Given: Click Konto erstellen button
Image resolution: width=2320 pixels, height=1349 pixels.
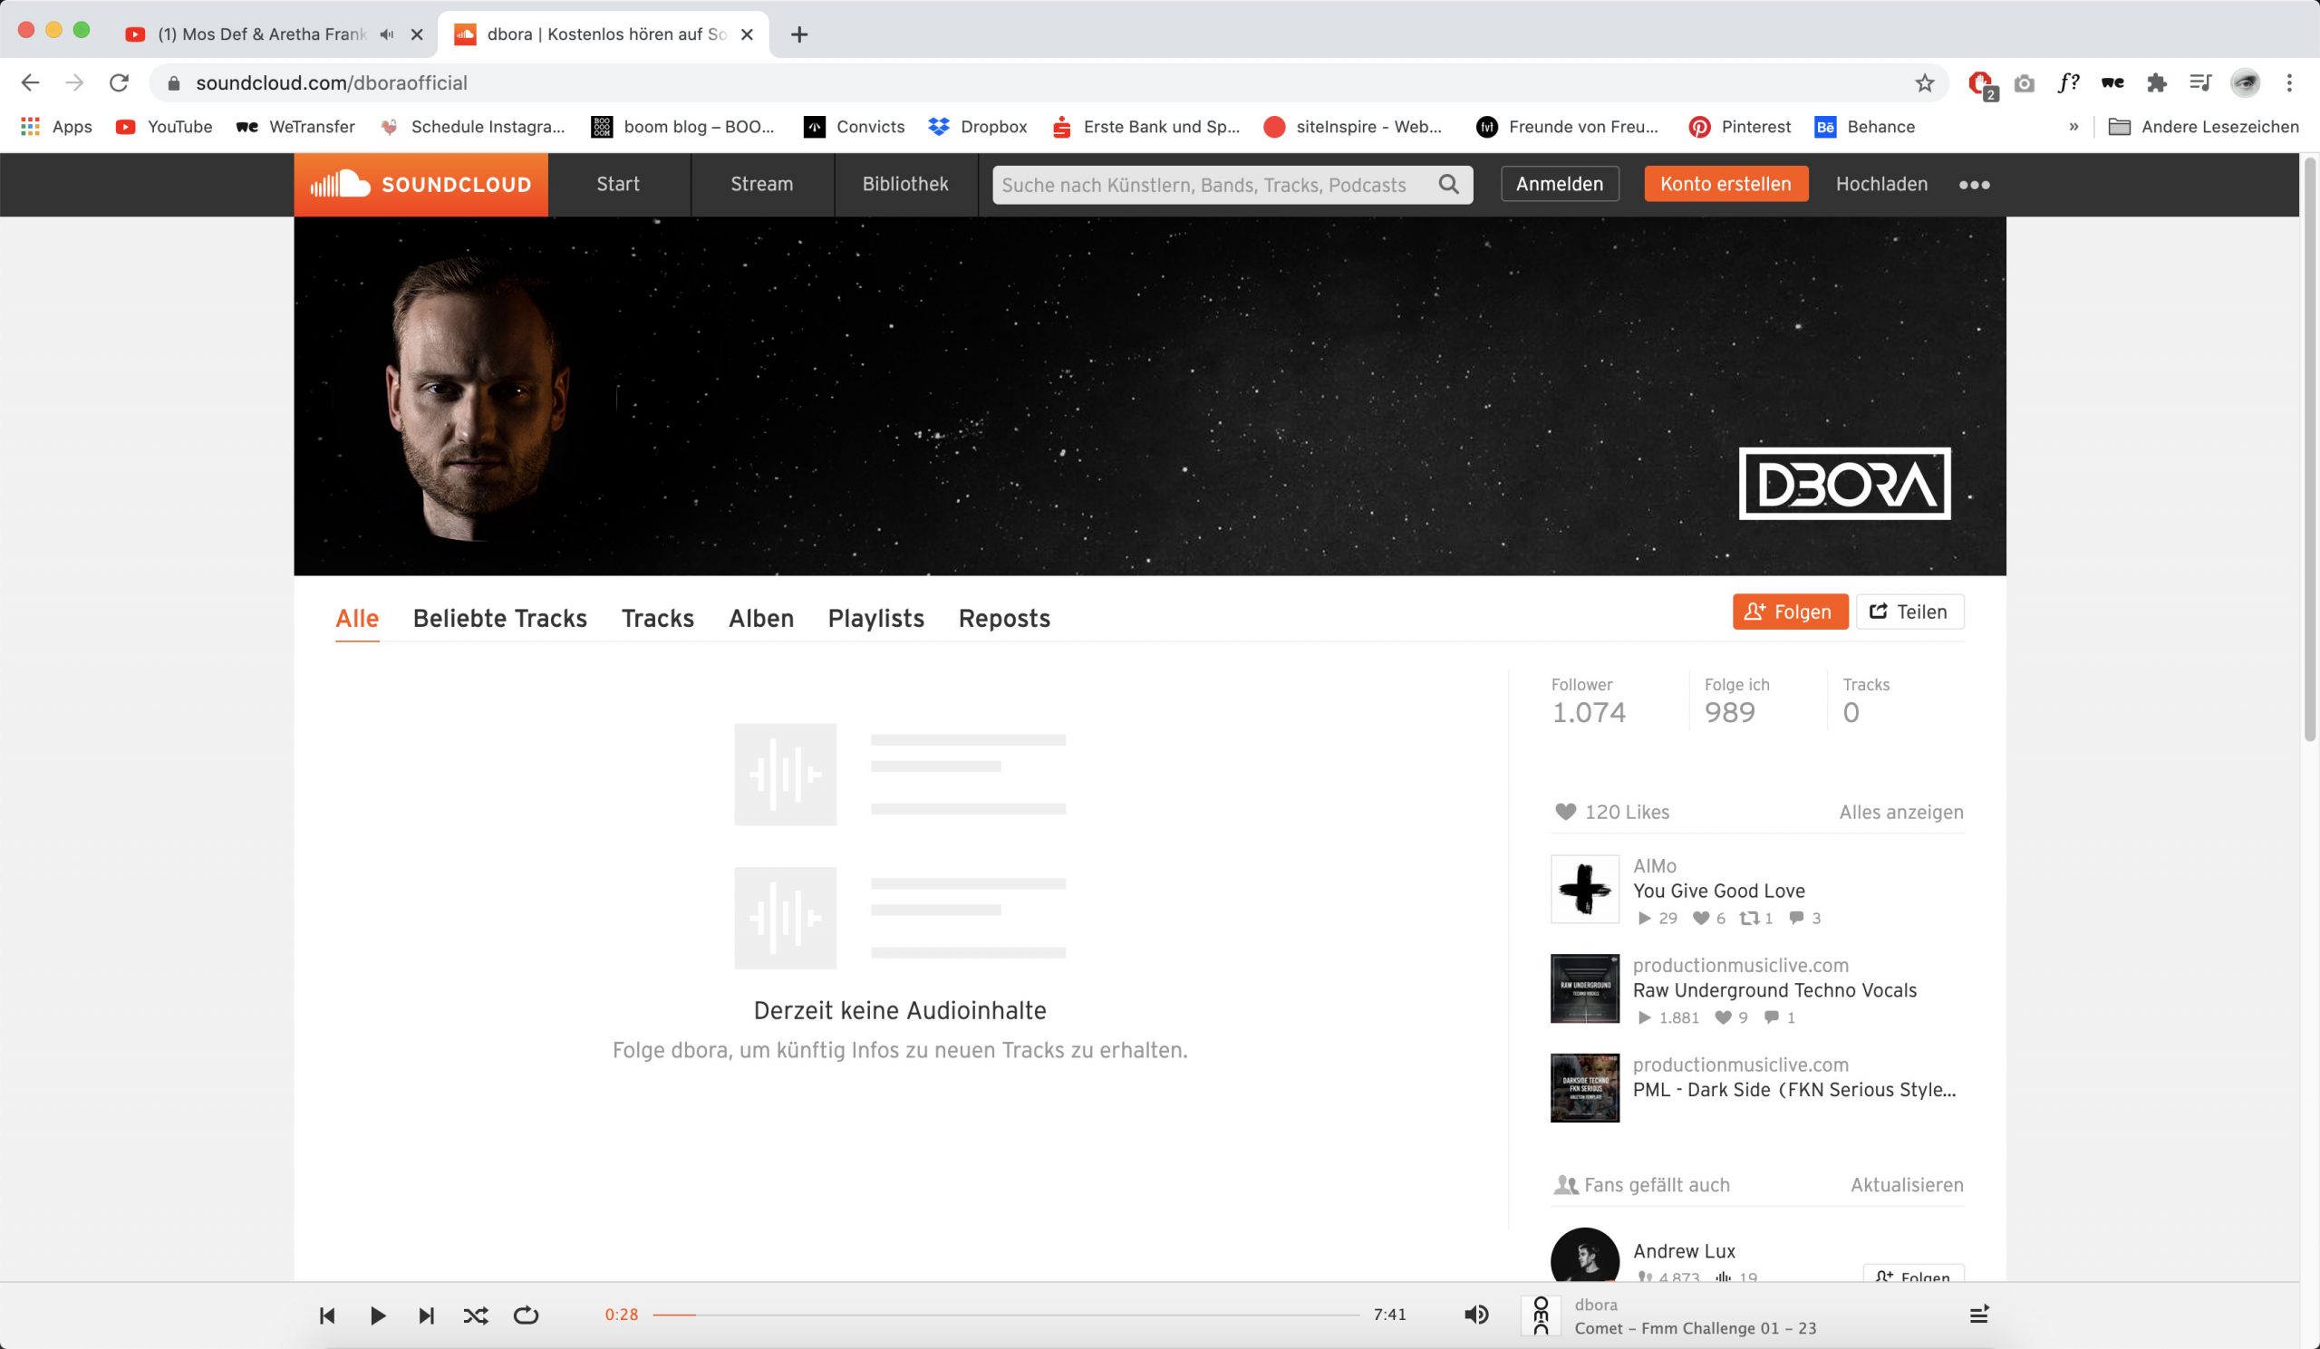Looking at the screenshot, I should (1726, 184).
